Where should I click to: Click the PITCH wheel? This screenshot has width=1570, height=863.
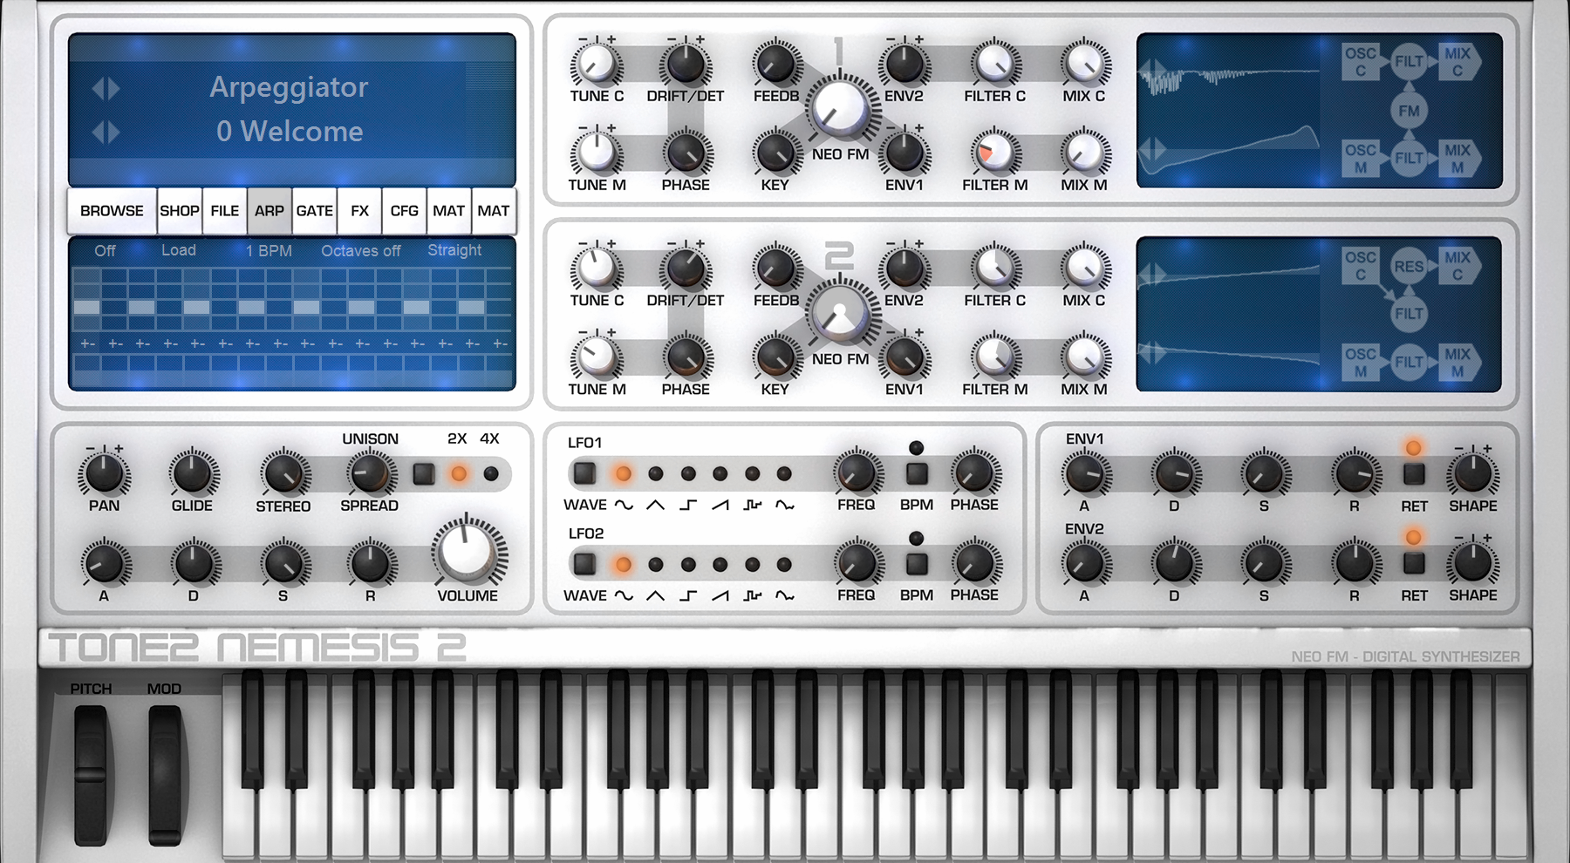pyautogui.click(x=90, y=774)
